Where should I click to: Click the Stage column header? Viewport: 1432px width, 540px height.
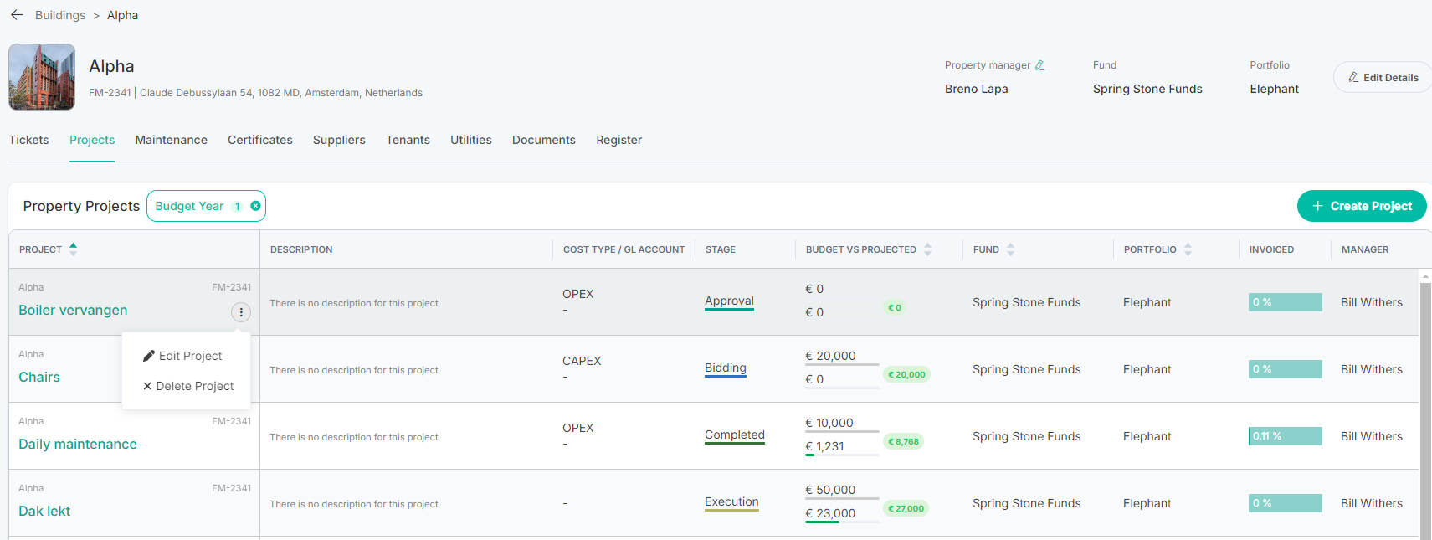[721, 249]
